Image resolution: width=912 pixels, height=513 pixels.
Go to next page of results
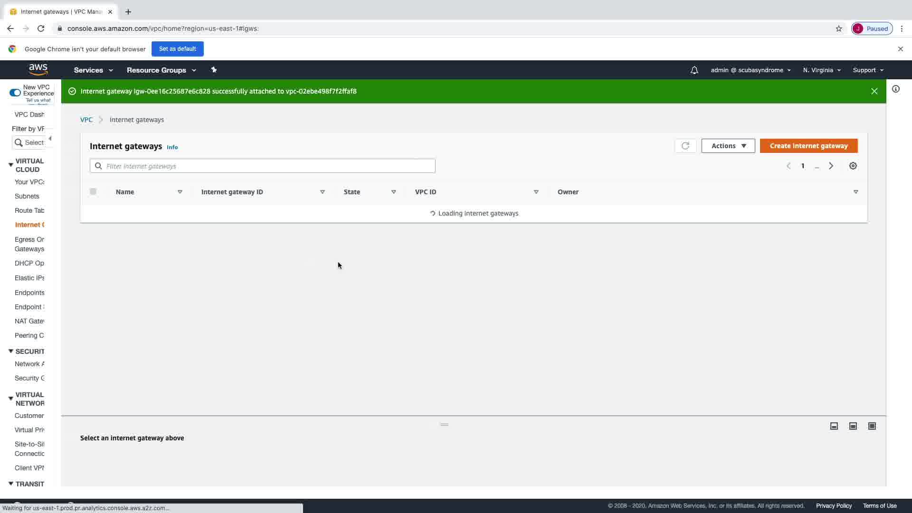pyautogui.click(x=831, y=166)
